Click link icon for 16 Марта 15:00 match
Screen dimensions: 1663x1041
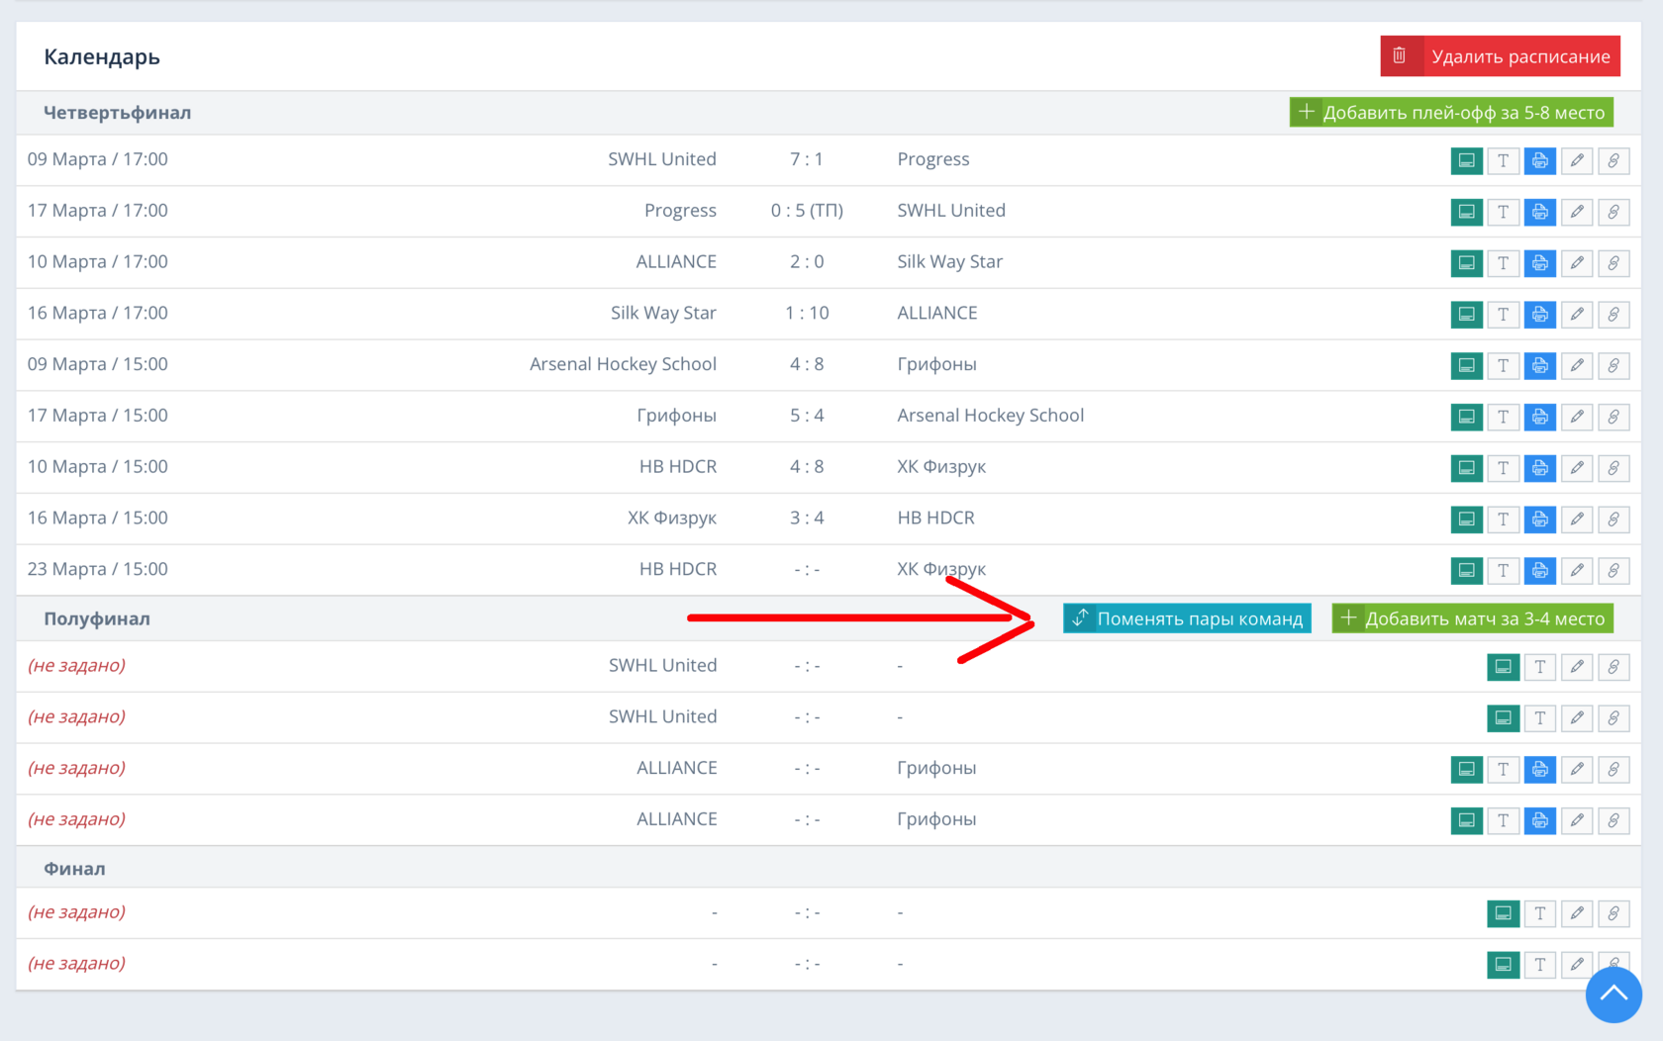1613,520
